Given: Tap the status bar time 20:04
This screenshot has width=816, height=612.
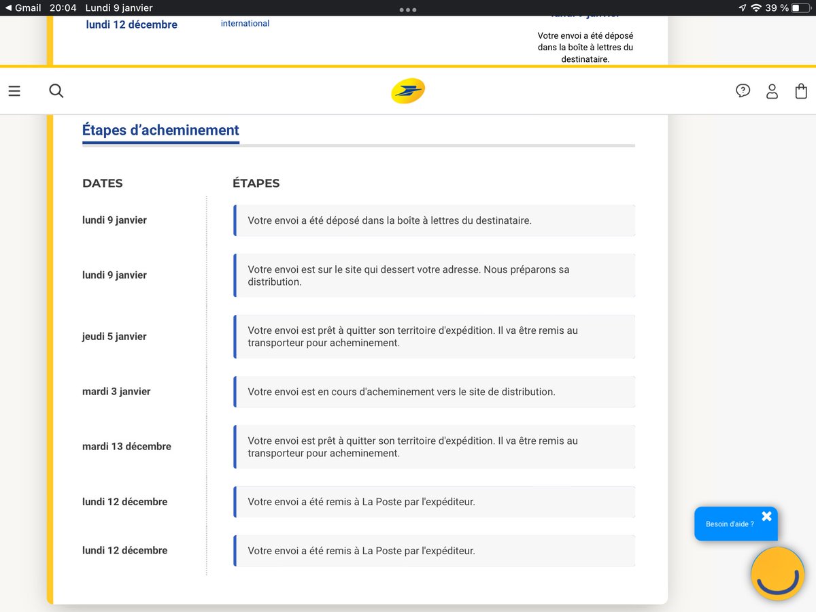Looking at the screenshot, I should coord(63,7).
